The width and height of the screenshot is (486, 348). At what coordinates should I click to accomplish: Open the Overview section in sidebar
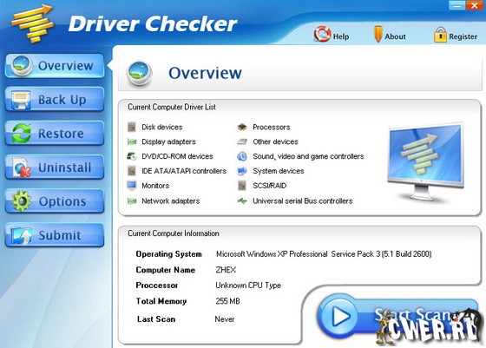pos(55,66)
